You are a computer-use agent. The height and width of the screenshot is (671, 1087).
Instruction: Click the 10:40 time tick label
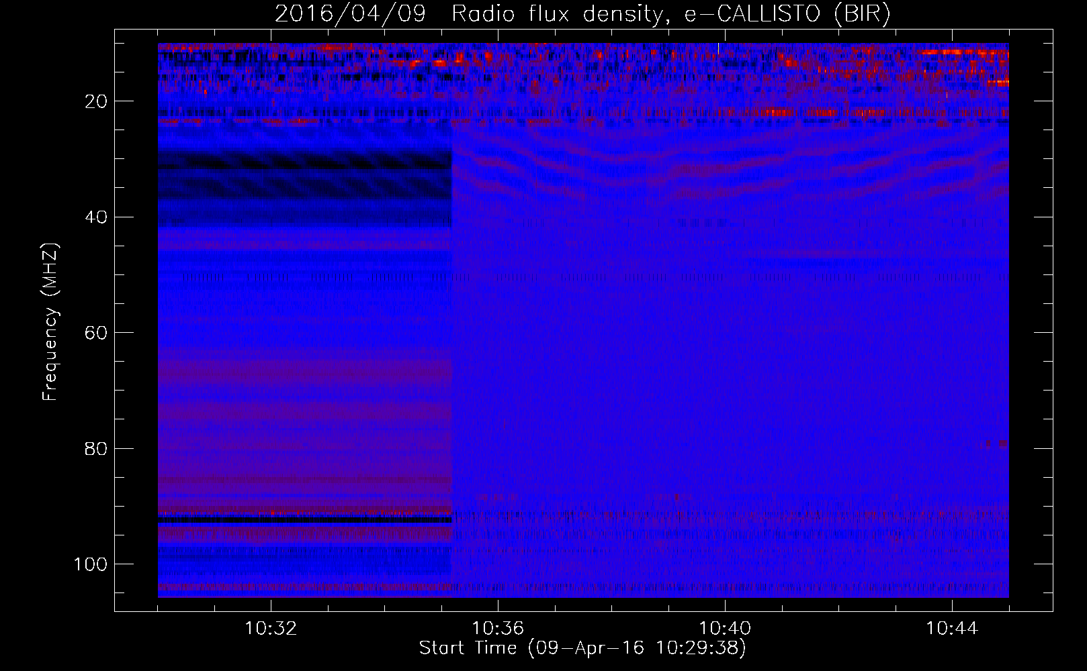point(725,629)
